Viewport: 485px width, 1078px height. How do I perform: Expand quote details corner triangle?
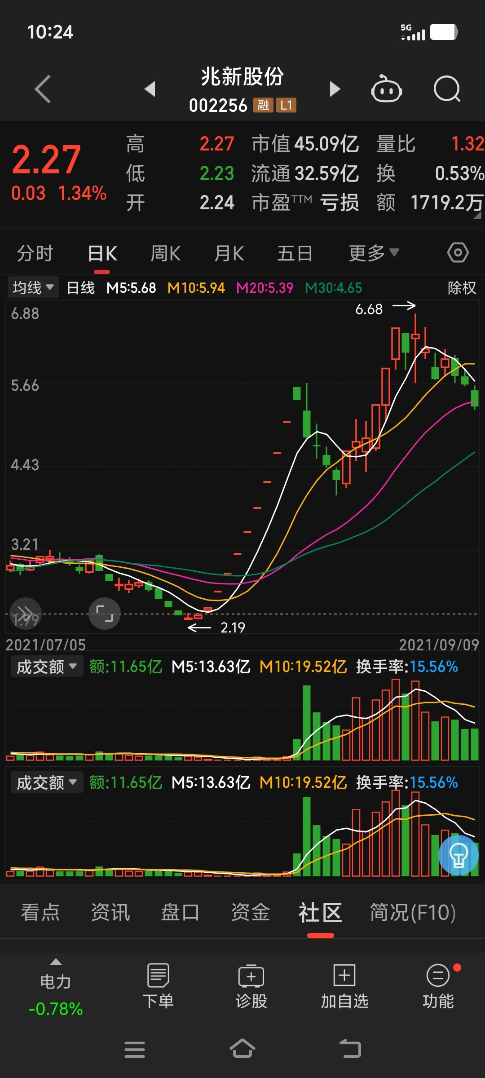click(477, 215)
